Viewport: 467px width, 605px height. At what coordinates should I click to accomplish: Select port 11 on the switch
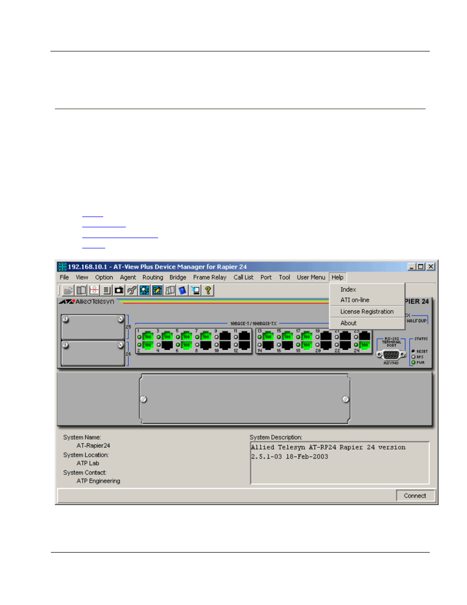click(x=245, y=337)
